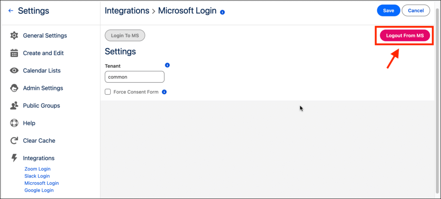Open the Slack Login integration link
The image size is (441, 199).
37,176
